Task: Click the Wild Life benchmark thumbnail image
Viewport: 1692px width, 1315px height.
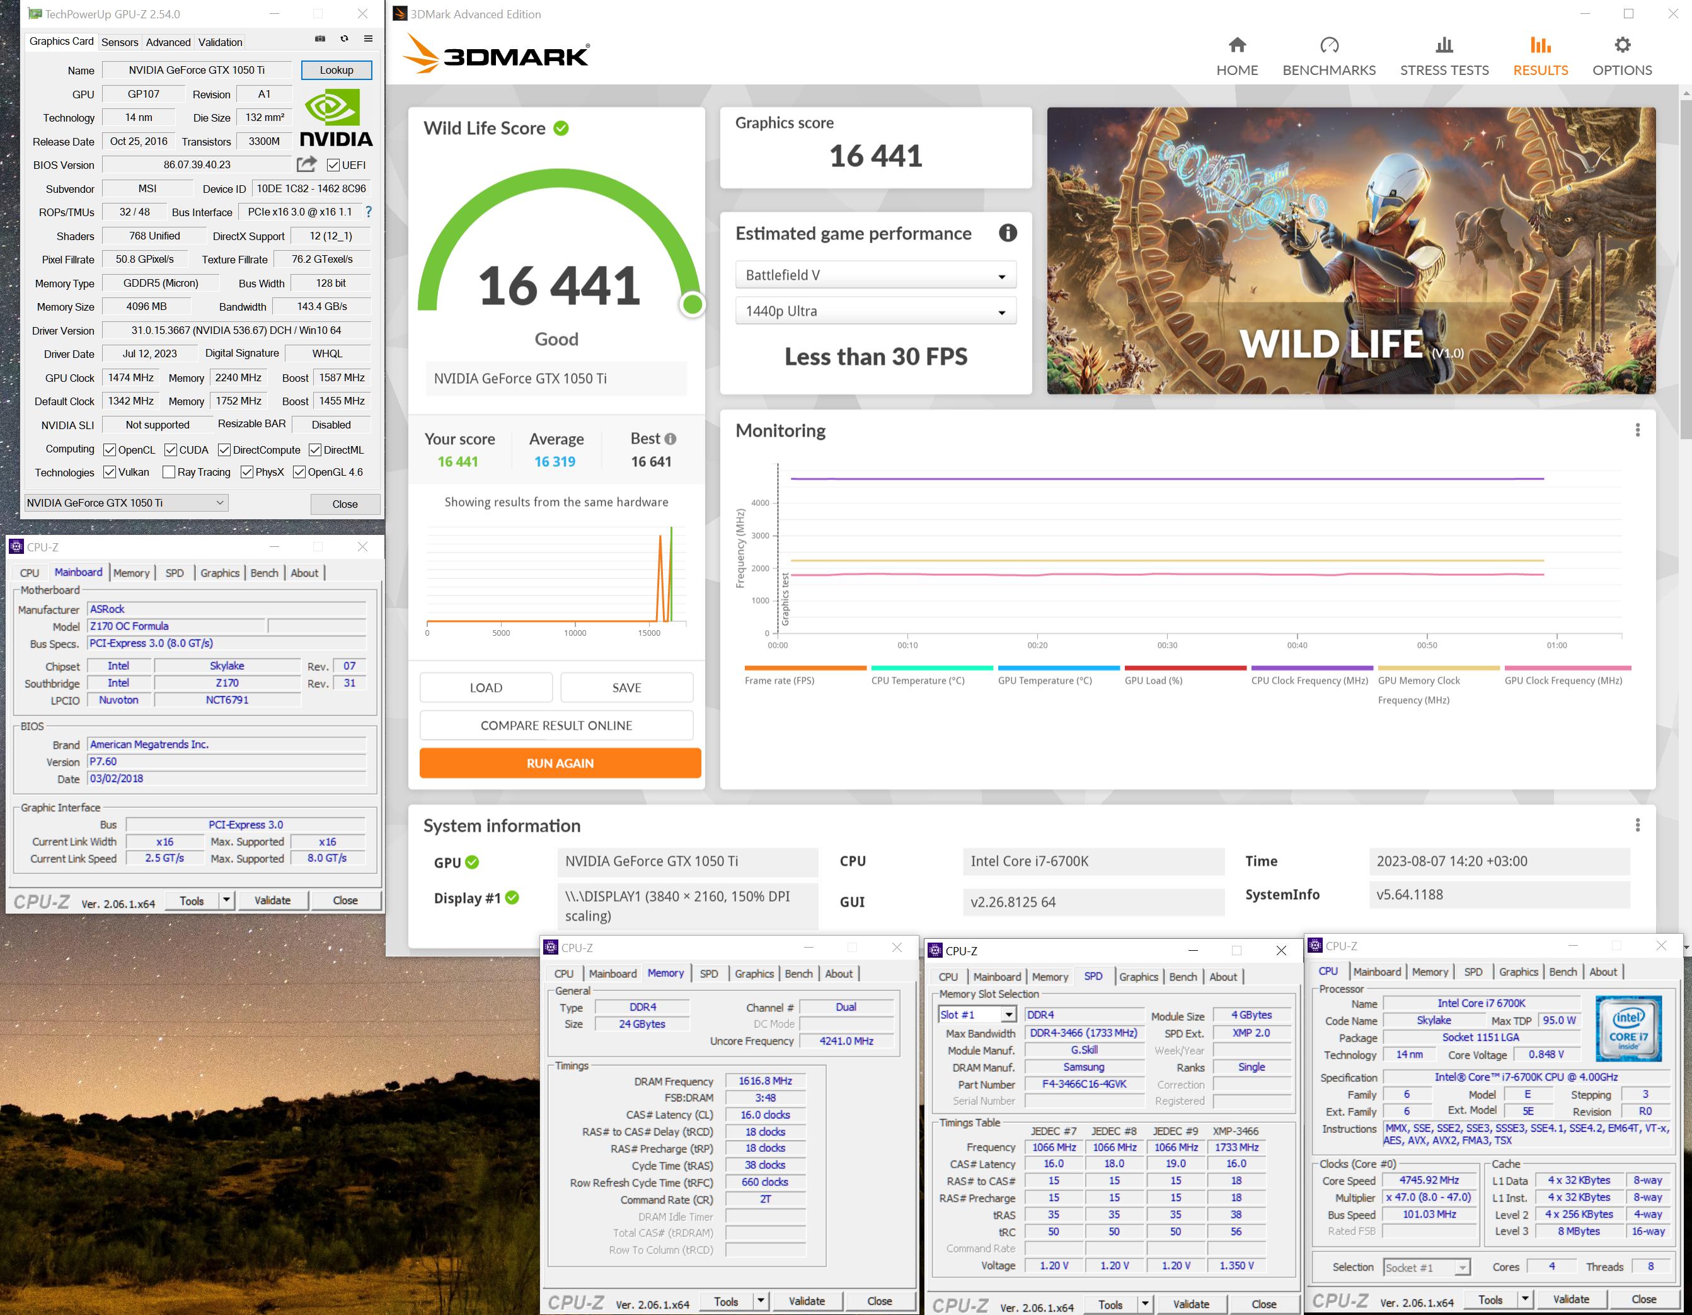Action: (x=1351, y=250)
